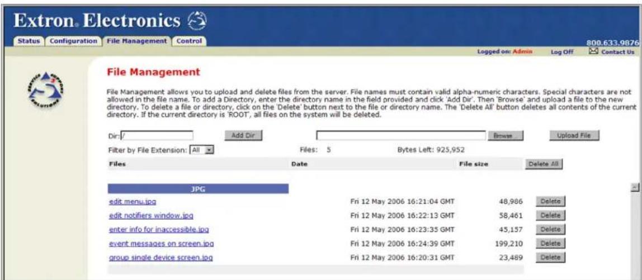Click the Upload File button
The image size is (642, 280).
tap(574, 135)
